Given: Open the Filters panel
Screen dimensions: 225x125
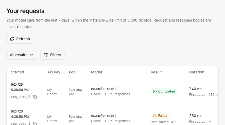Looking at the screenshot, I should click(52, 55).
